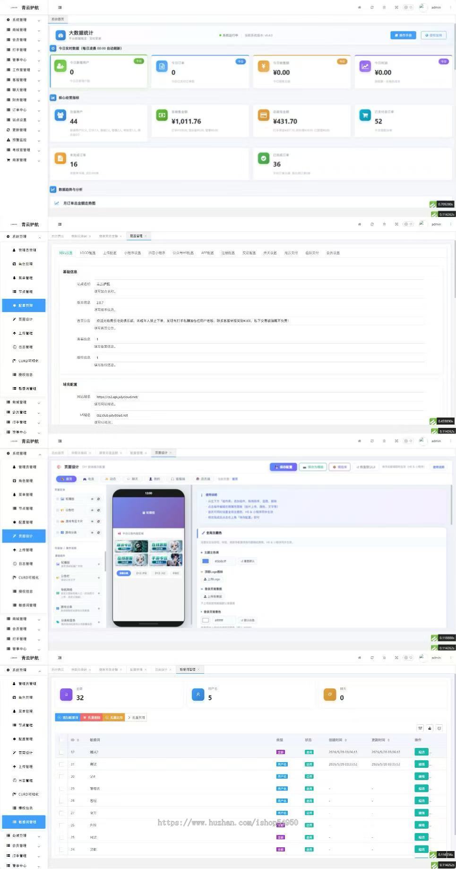The image size is (456, 869).
Task: Click the blue 今日订单 document icon
Action: [x=162, y=66]
